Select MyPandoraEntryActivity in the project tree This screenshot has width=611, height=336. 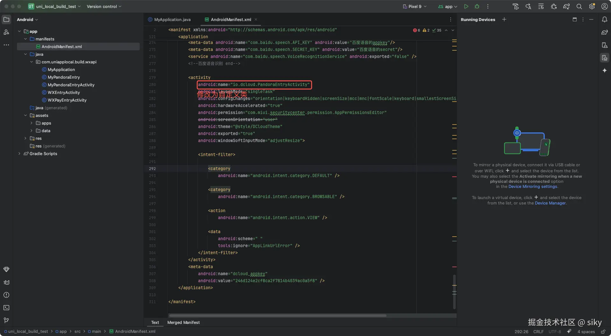[71, 85]
